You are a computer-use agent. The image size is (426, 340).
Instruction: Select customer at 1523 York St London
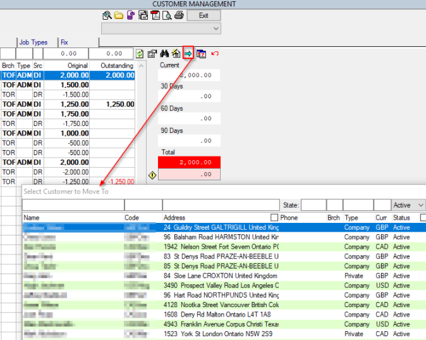tap(224, 334)
